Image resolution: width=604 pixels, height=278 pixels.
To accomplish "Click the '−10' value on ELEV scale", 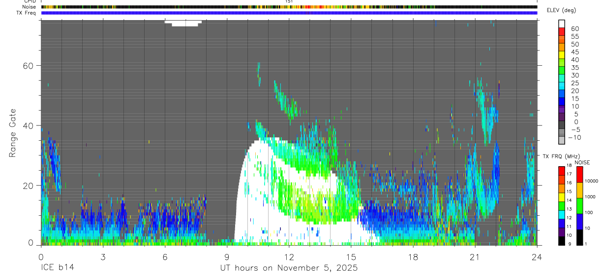I will point(574,137).
